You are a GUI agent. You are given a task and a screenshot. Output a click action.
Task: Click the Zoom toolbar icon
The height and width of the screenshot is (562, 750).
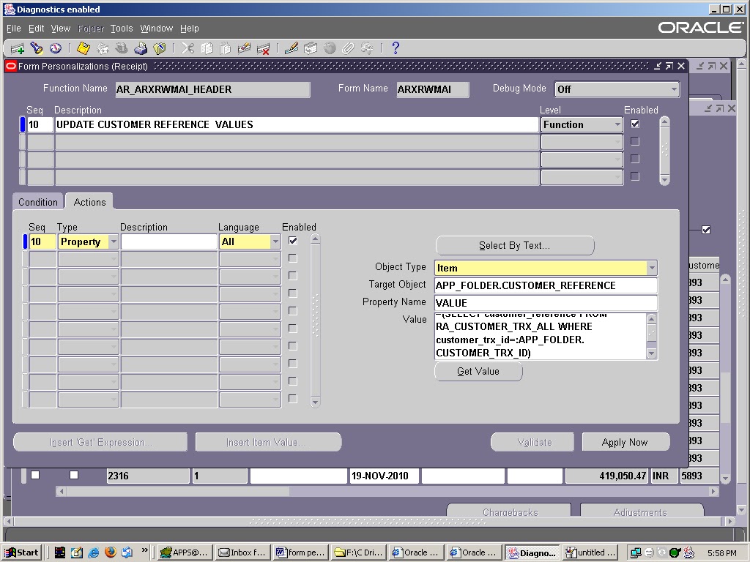(311, 48)
